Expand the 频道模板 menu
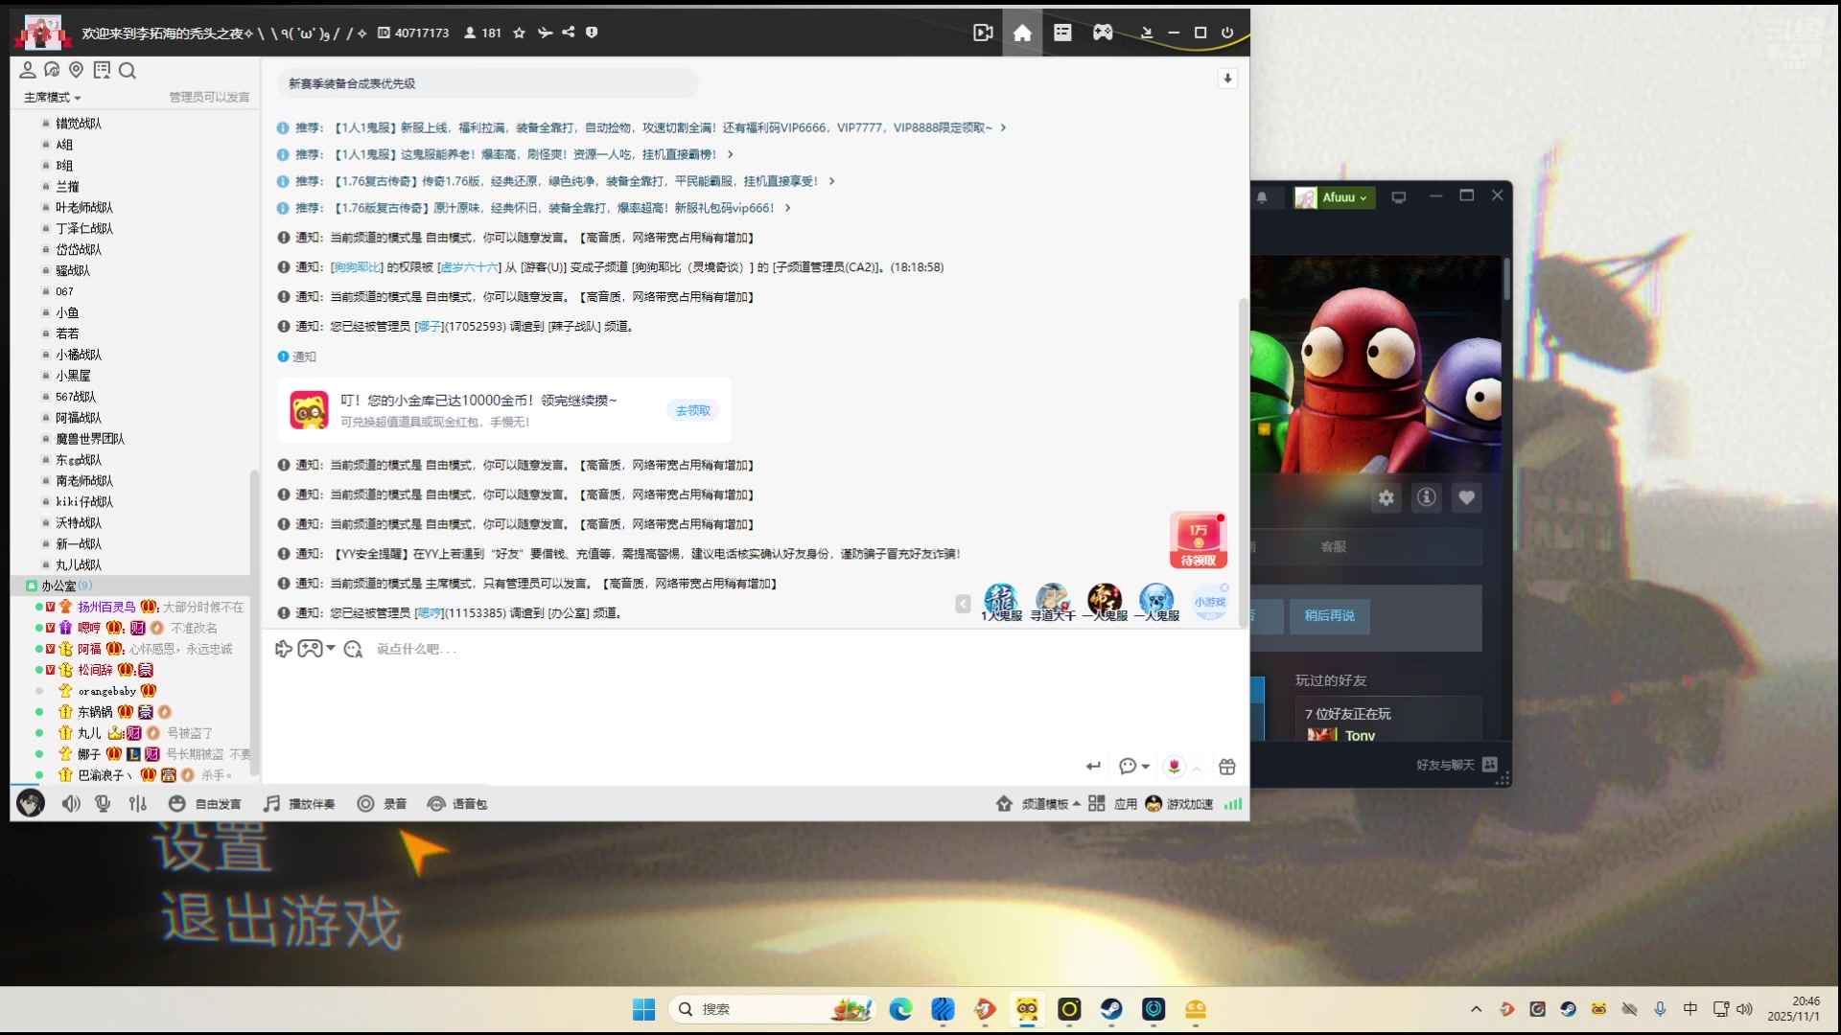Screen dimensions: 1841x1035 [x=1044, y=804]
